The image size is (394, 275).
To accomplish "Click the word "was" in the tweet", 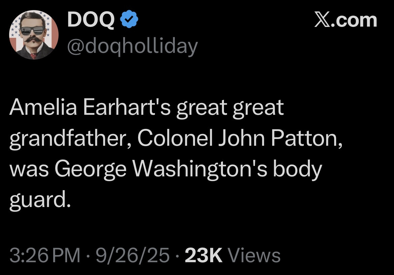I will tap(28, 170).
